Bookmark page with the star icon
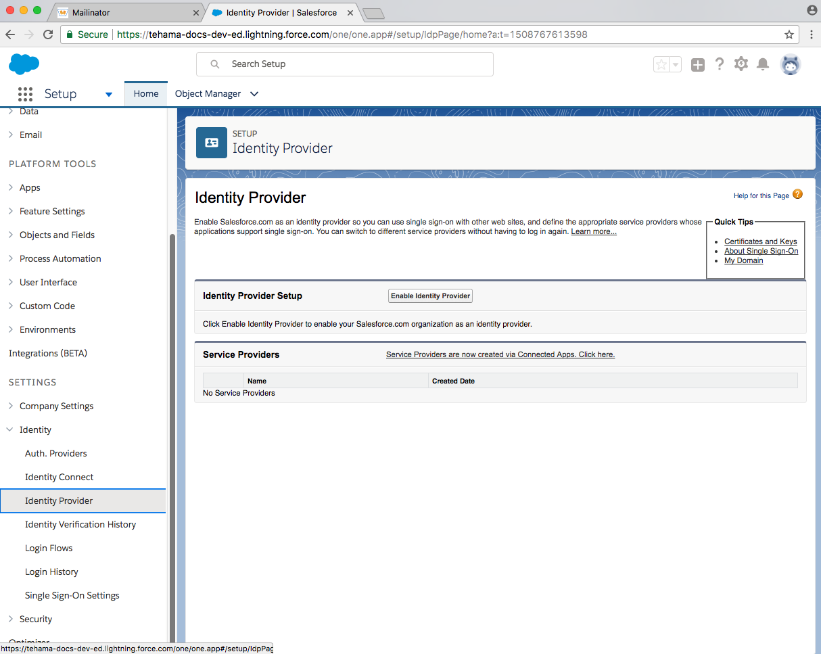 pos(789,34)
